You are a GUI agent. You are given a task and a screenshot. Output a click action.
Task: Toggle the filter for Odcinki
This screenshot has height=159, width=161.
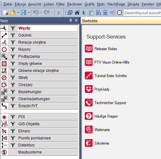[x=13, y=35]
